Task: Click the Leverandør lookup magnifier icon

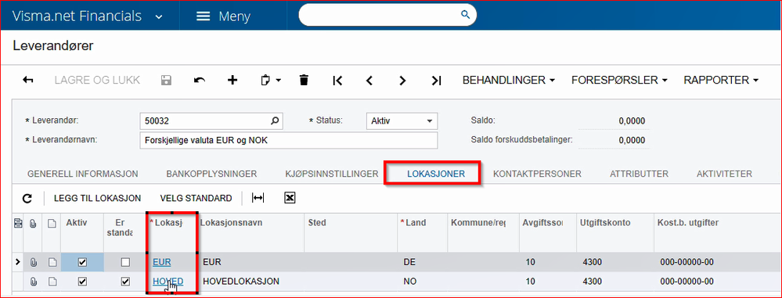Action: tap(274, 120)
